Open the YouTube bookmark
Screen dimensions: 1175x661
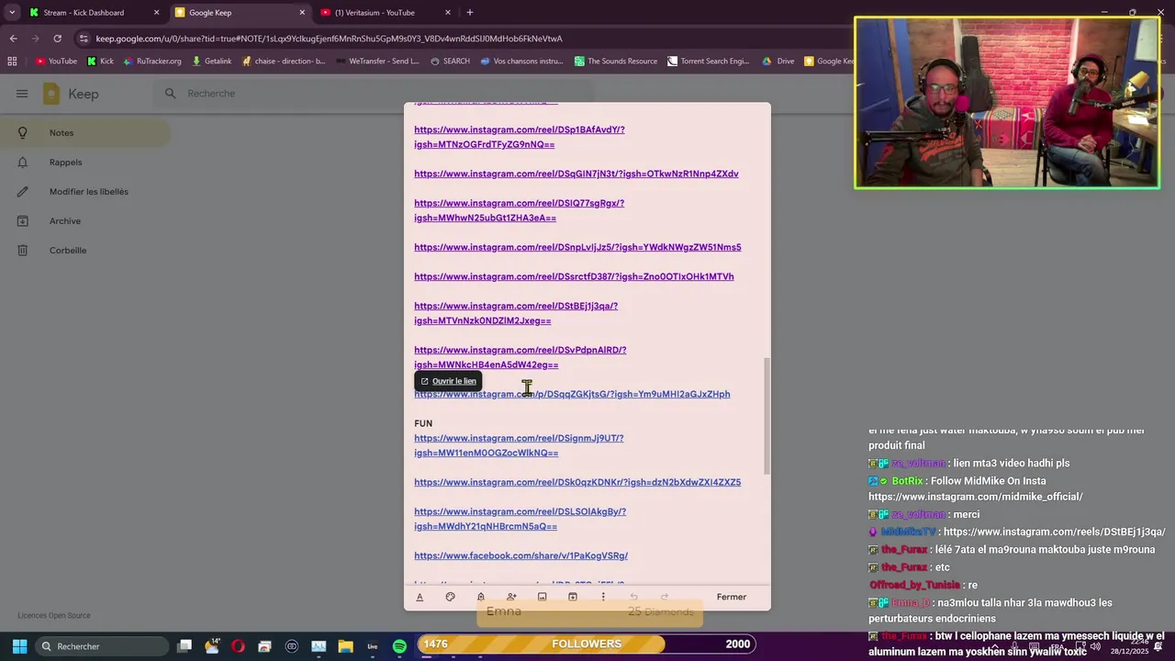(x=56, y=62)
